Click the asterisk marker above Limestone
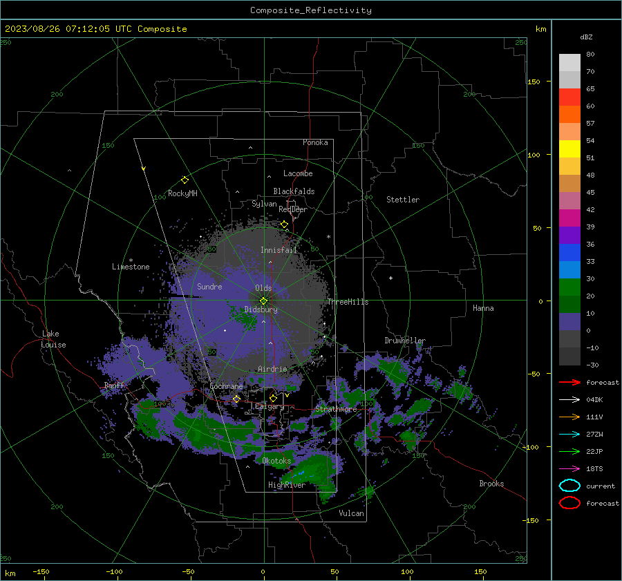This screenshot has width=622, height=581. 131,260
